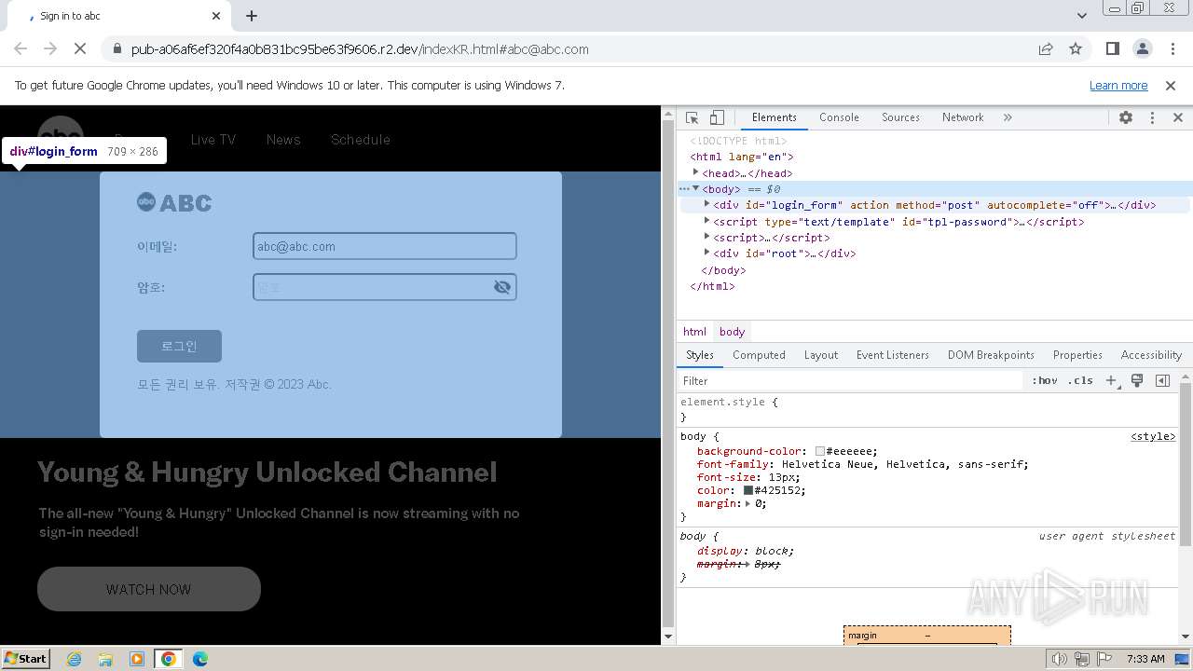Open the volume icon in system tray

point(1060,659)
